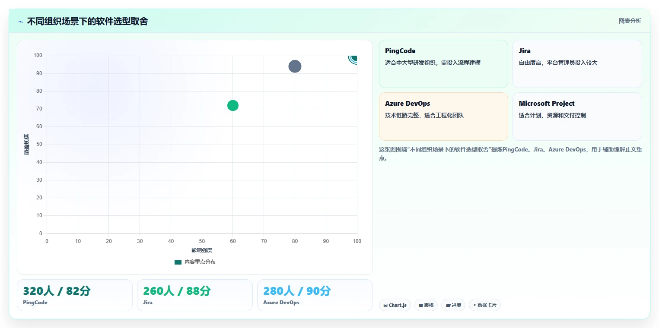The image size is (659, 328).
Task: Click PingCode label under 320人 stat
Action: [x=35, y=303]
